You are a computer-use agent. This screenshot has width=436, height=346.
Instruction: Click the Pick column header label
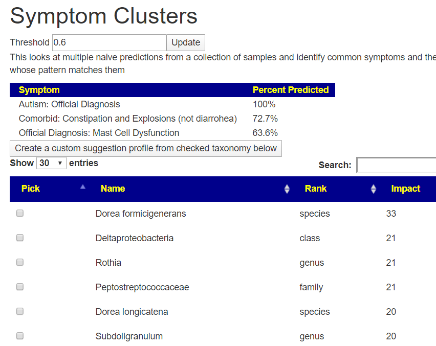31,189
